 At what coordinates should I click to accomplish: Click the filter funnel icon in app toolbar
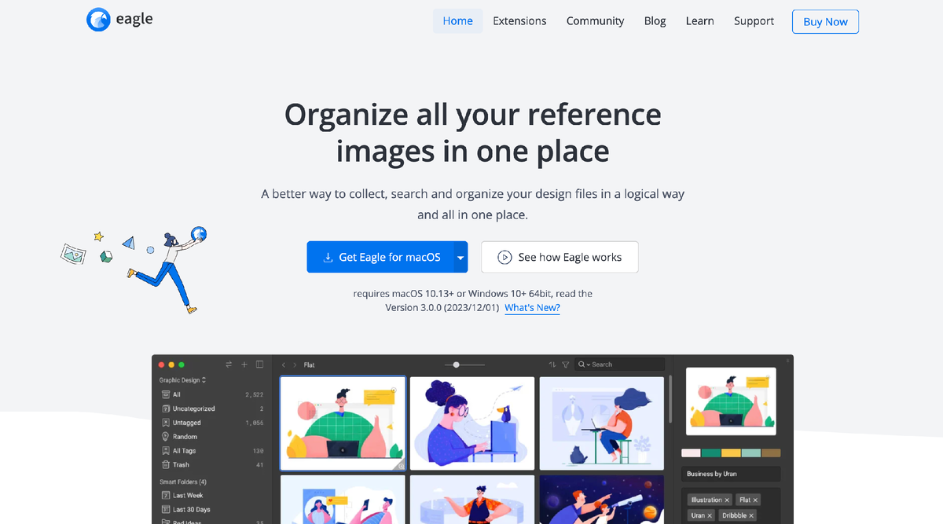[x=565, y=365]
